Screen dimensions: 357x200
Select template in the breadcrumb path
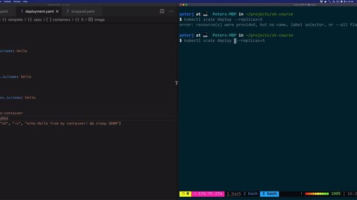coord(16,20)
